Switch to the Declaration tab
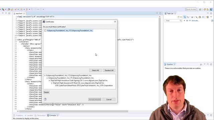 pyautogui.click(x=40, y=115)
